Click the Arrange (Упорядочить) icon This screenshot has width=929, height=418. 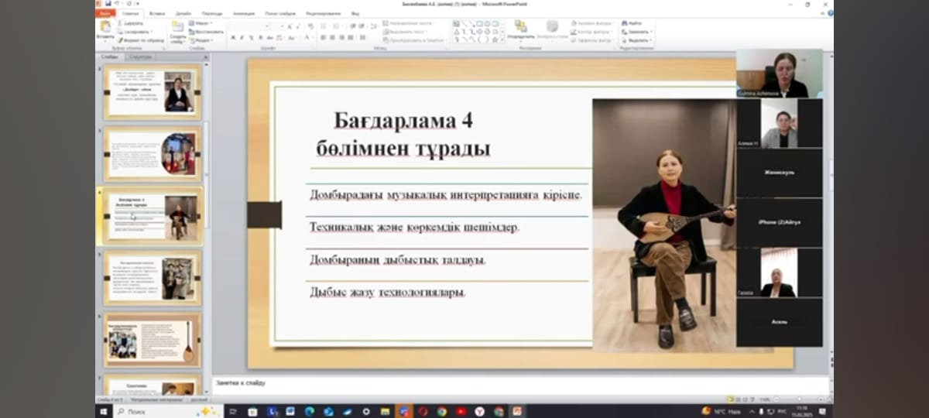[x=521, y=28]
